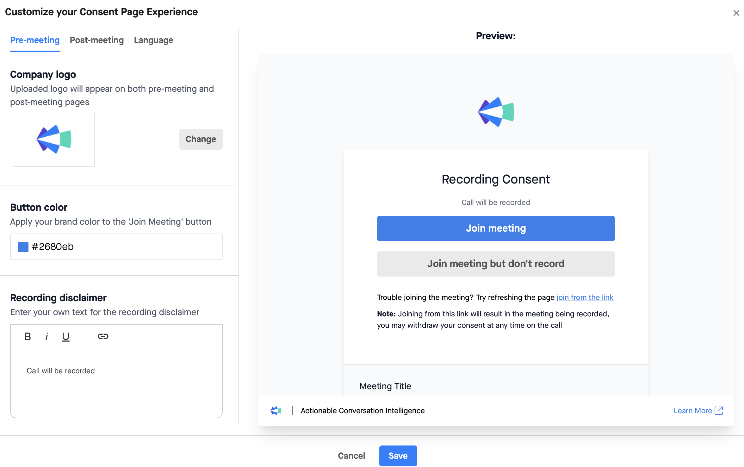Toggle underline formatting in disclaimer editor
This screenshot has width=744, height=467.
click(x=65, y=337)
